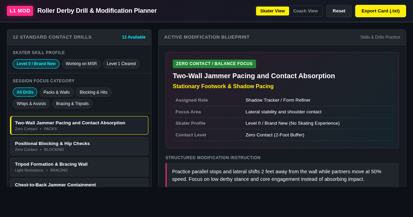
Task: Click the L1 MOD logo badge
Action: [x=20, y=11]
